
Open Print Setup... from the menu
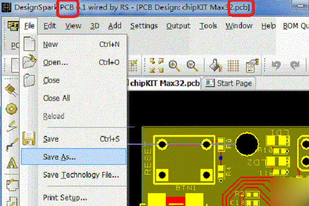pyautogui.click(x=74, y=198)
